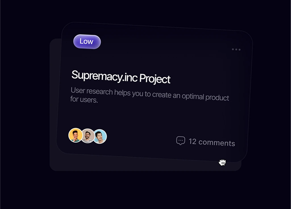
Task: Click the word Supremacy.inc in the title
Action: click(104, 76)
